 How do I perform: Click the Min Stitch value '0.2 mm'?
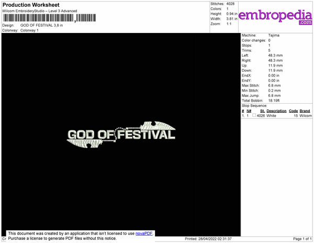(x=274, y=91)
